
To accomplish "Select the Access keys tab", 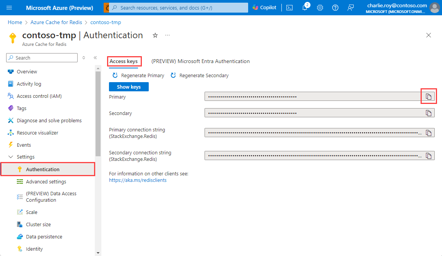I will click(124, 61).
